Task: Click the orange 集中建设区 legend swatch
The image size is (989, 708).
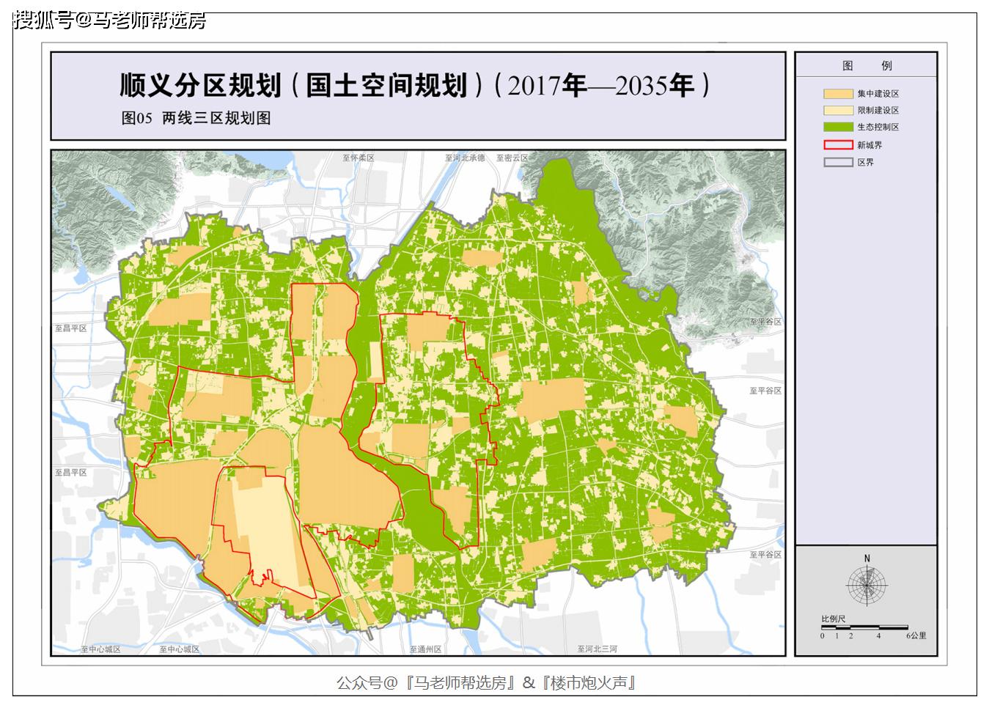Action: point(838,94)
